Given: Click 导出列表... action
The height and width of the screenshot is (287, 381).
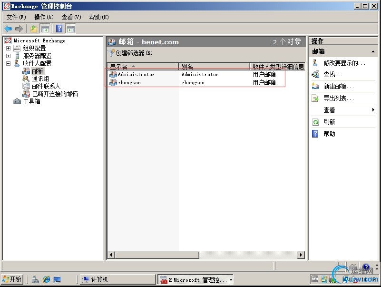Looking at the screenshot, I should (x=339, y=98).
